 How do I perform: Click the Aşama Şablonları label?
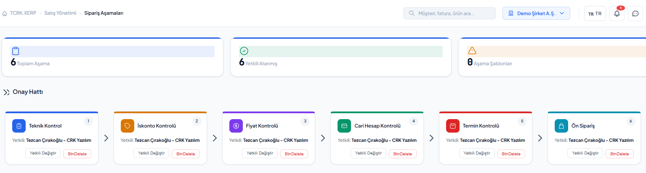(x=493, y=64)
